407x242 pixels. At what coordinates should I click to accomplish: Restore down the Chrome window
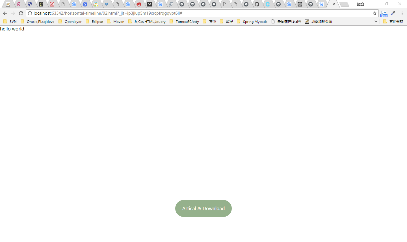(x=387, y=4)
